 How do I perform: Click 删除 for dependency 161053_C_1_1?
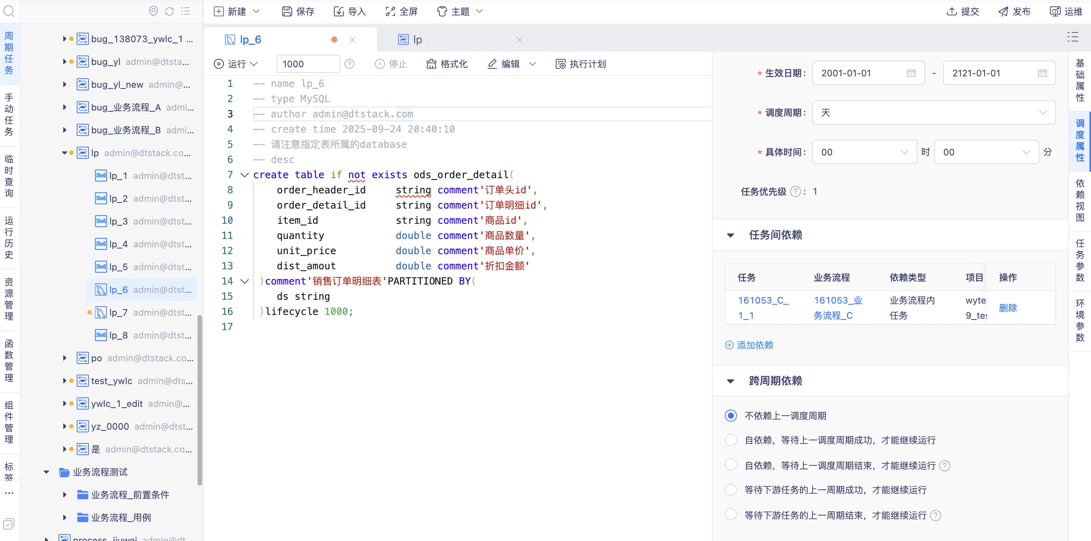click(x=1007, y=308)
